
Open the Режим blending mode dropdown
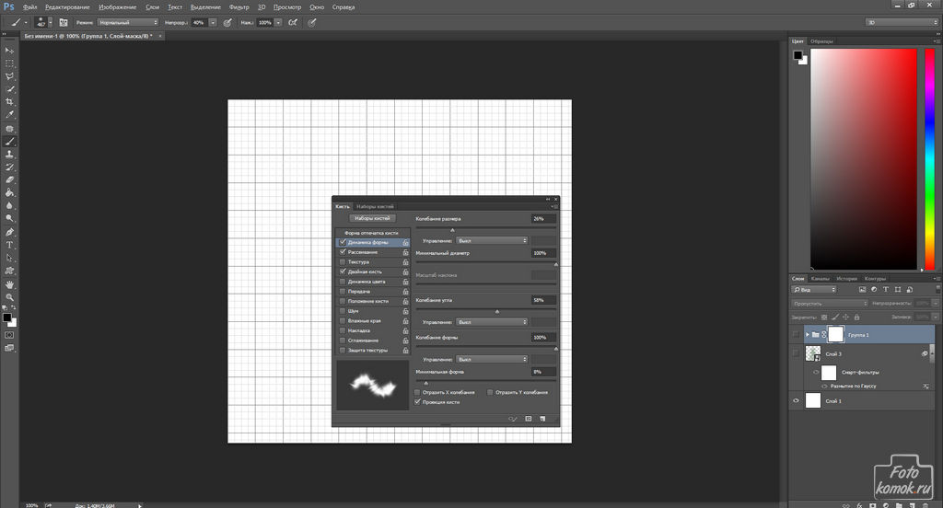127,22
